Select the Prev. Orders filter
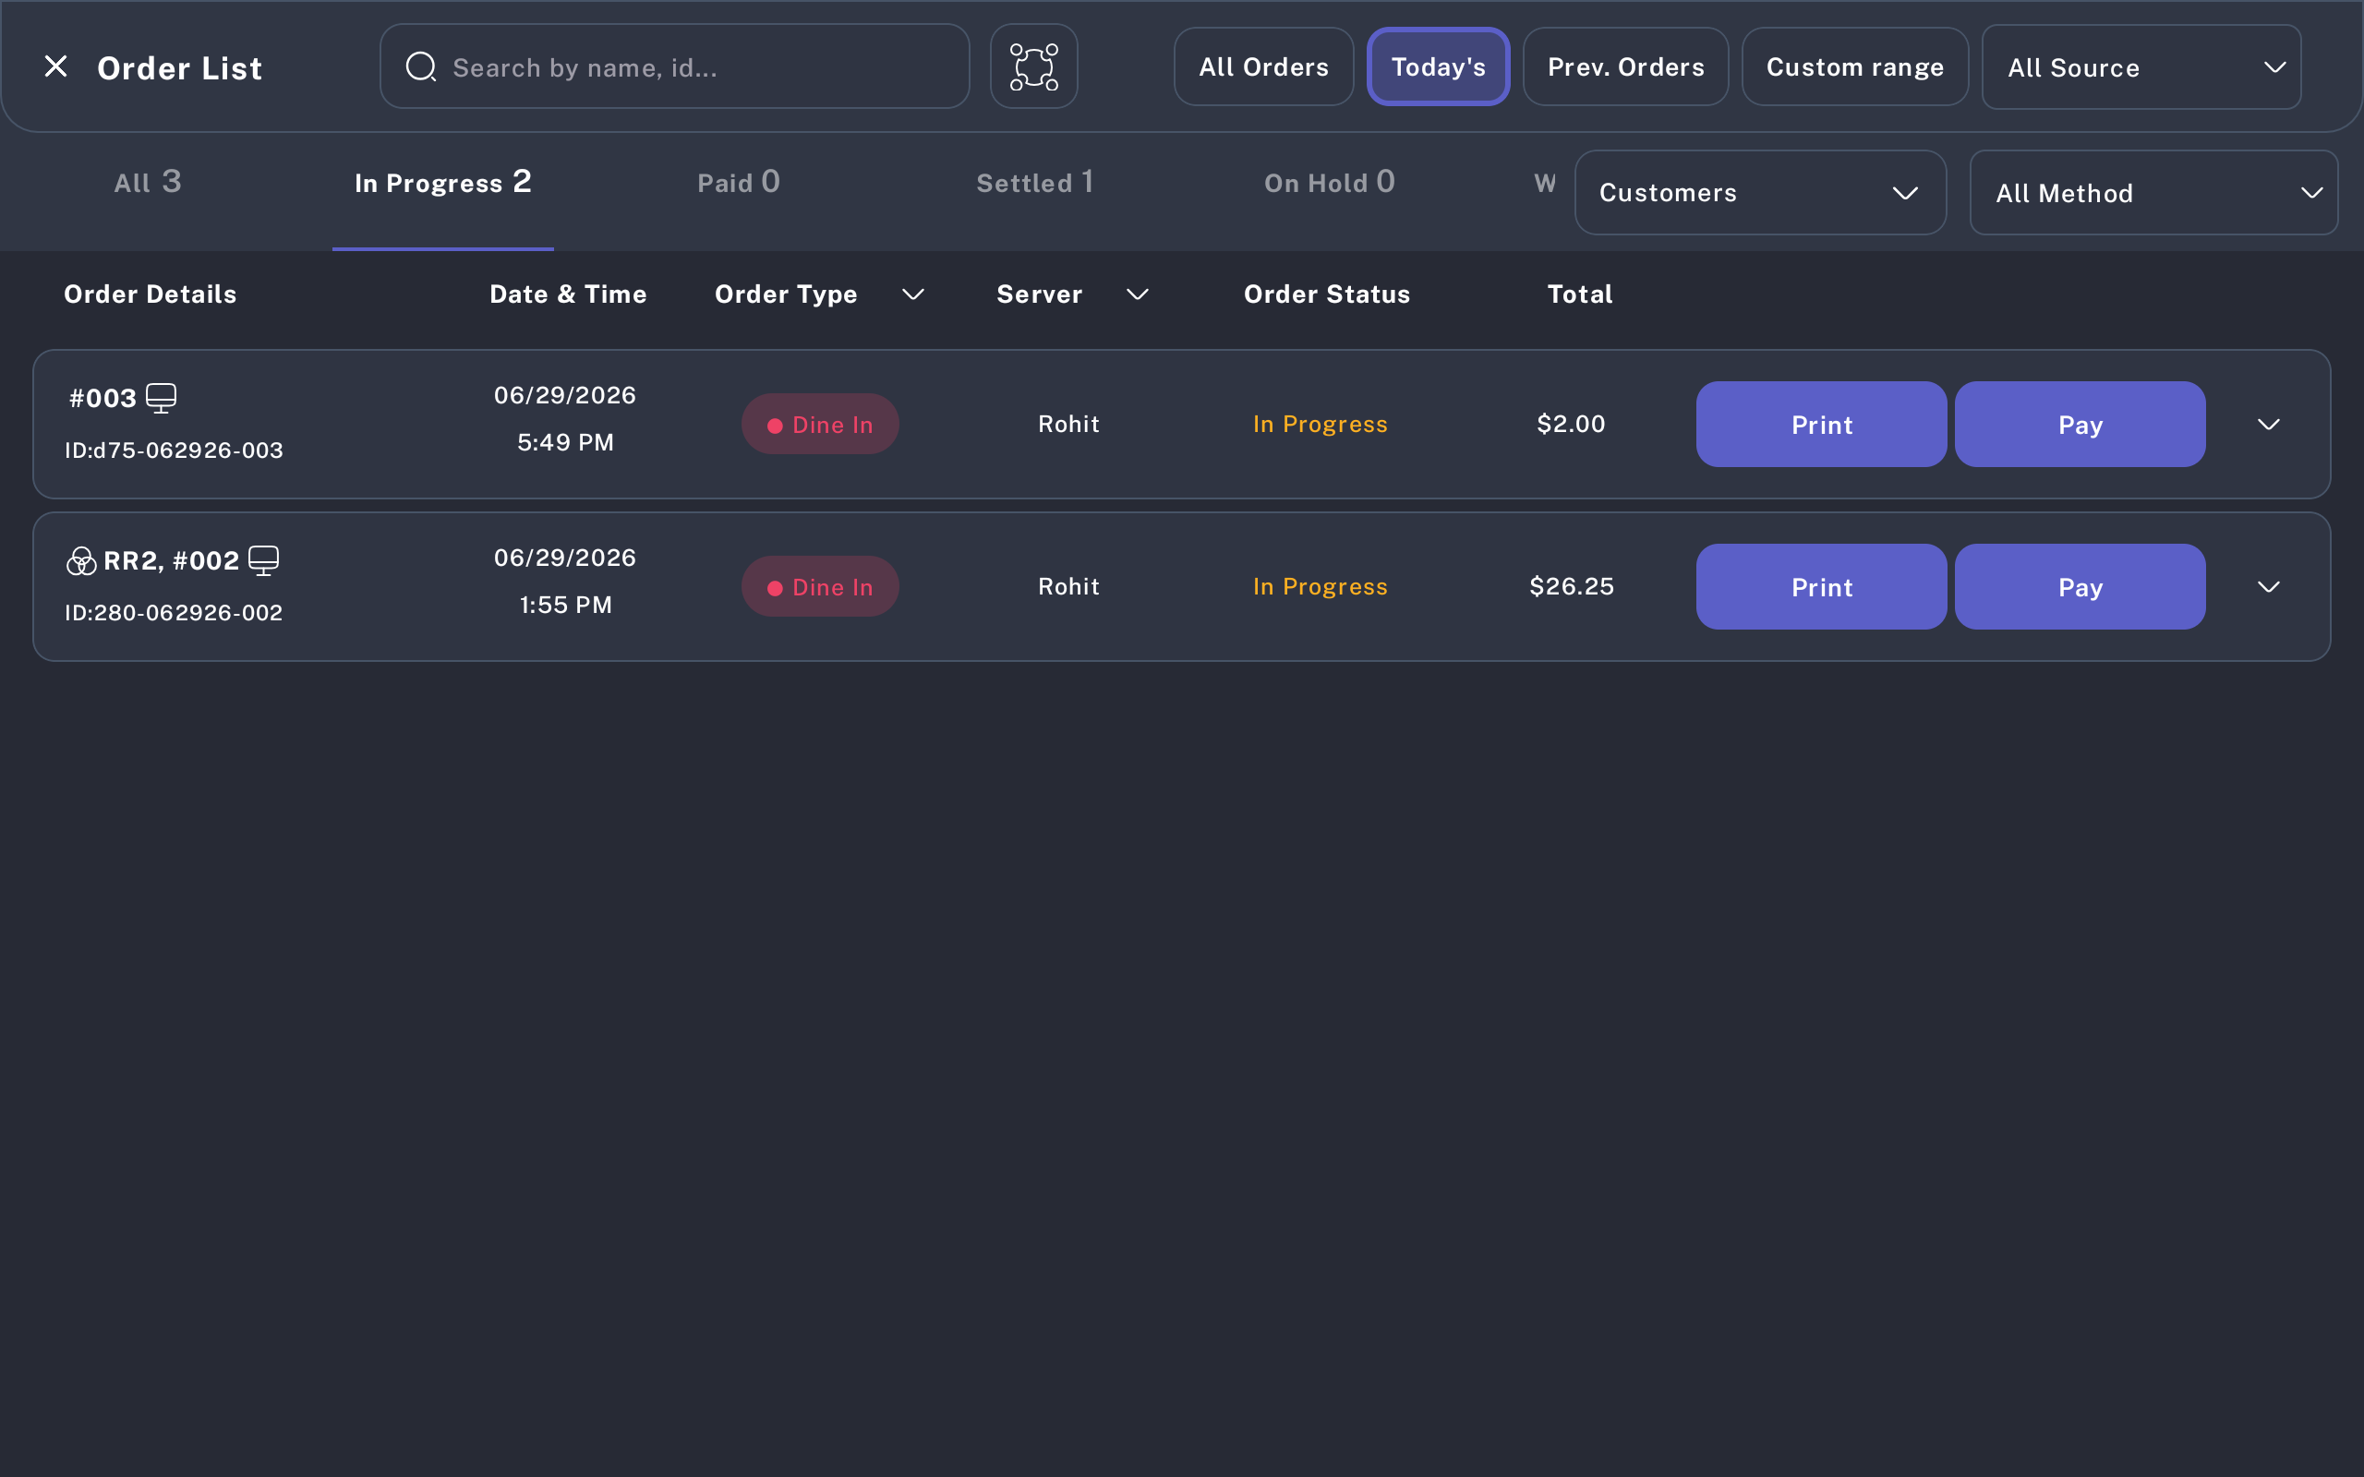The image size is (2364, 1477). (1625, 66)
